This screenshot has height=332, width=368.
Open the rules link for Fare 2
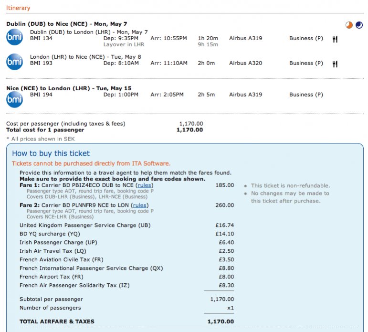point(140,205)
